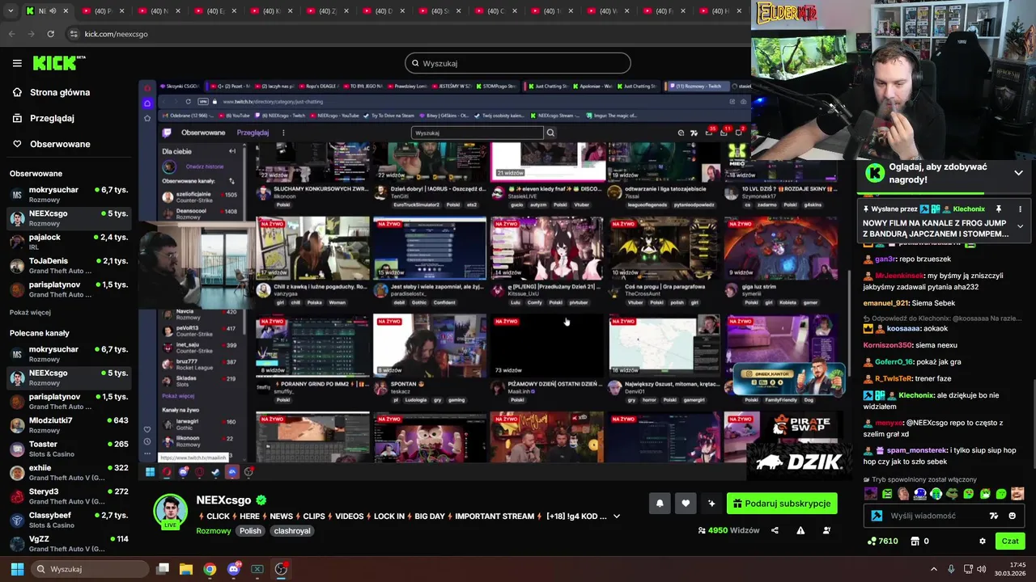The height and width of the screenshot is (582, 1036).
Task: View site information icon in address bar
Action: (74, 34)
